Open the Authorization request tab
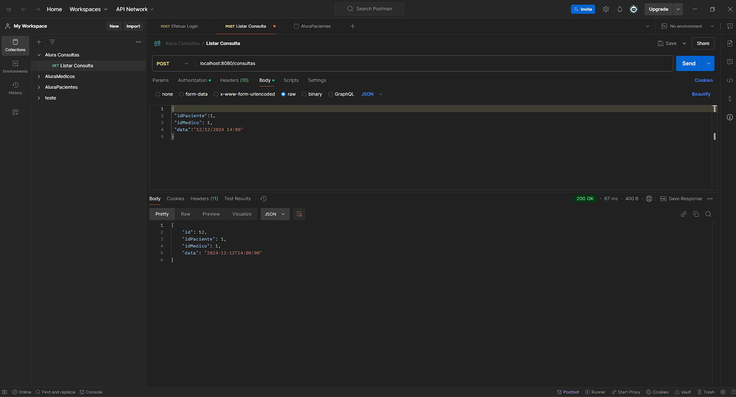 click(194, 80)
